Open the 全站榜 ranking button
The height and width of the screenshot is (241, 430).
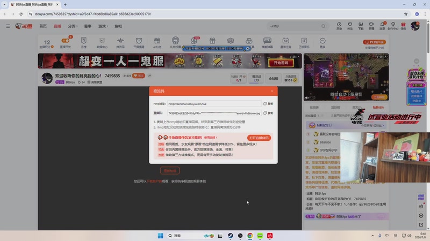[x=273, y=78]
